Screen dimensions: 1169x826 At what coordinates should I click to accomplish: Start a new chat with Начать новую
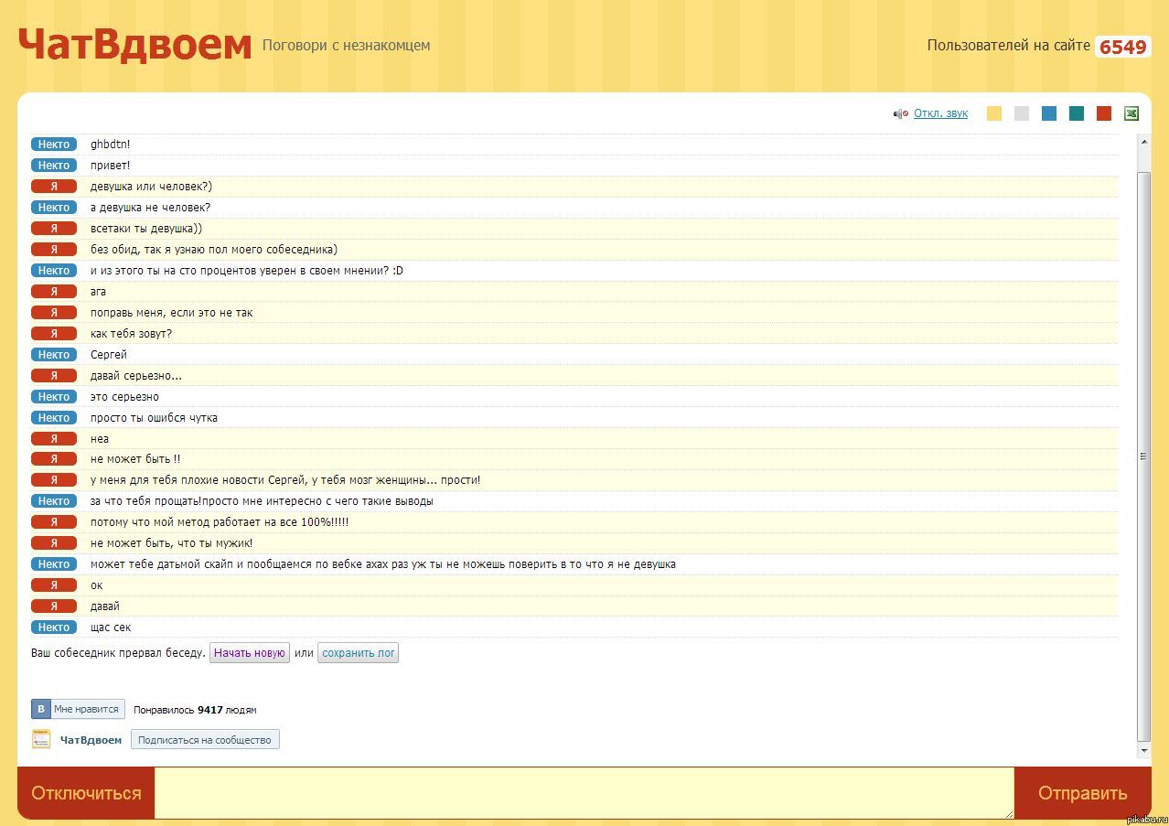tap(250, 653)
